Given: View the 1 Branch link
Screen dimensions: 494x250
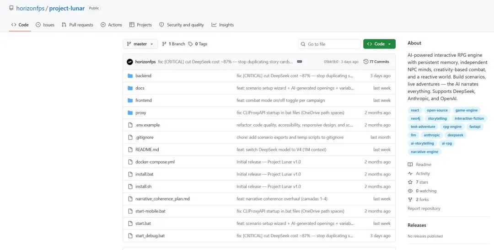Looking at the screenshot, I should (x=173, y=44).
